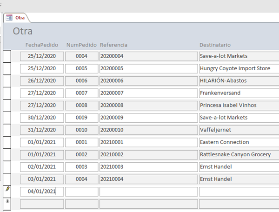Click the Destinatario column label

(x=215, y=45)
